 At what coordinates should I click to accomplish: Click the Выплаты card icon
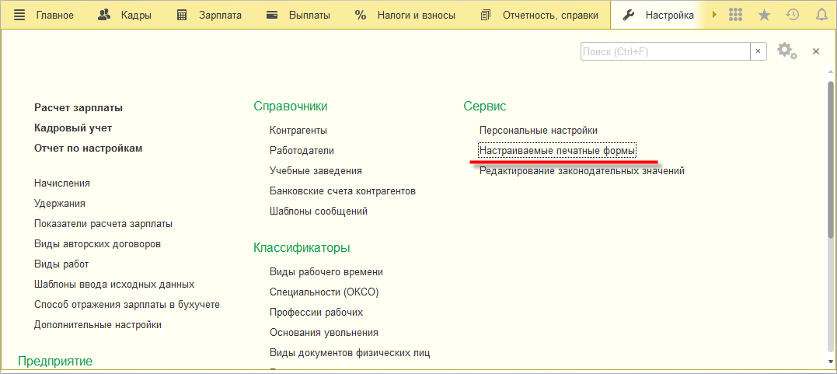coord(272,15)
